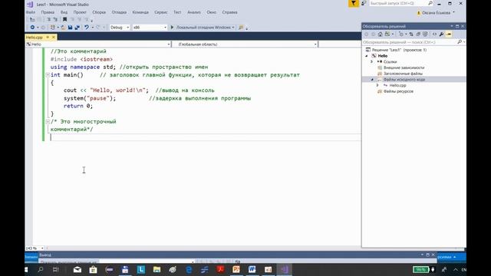The width and height of the screenshot is (491, 276).
Task: Open the Сборка menu
Action: tap(99, 12)
